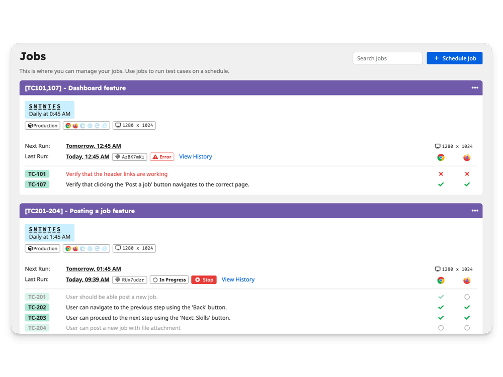Click run ID badge RUx7udzr
The height and width of the screenshot is (377, 503).
130,280
